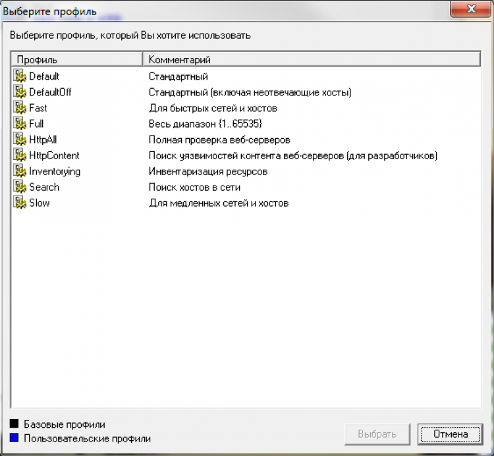
Task: Sort by the Профиль column header
Action: (x=77, y=59)
